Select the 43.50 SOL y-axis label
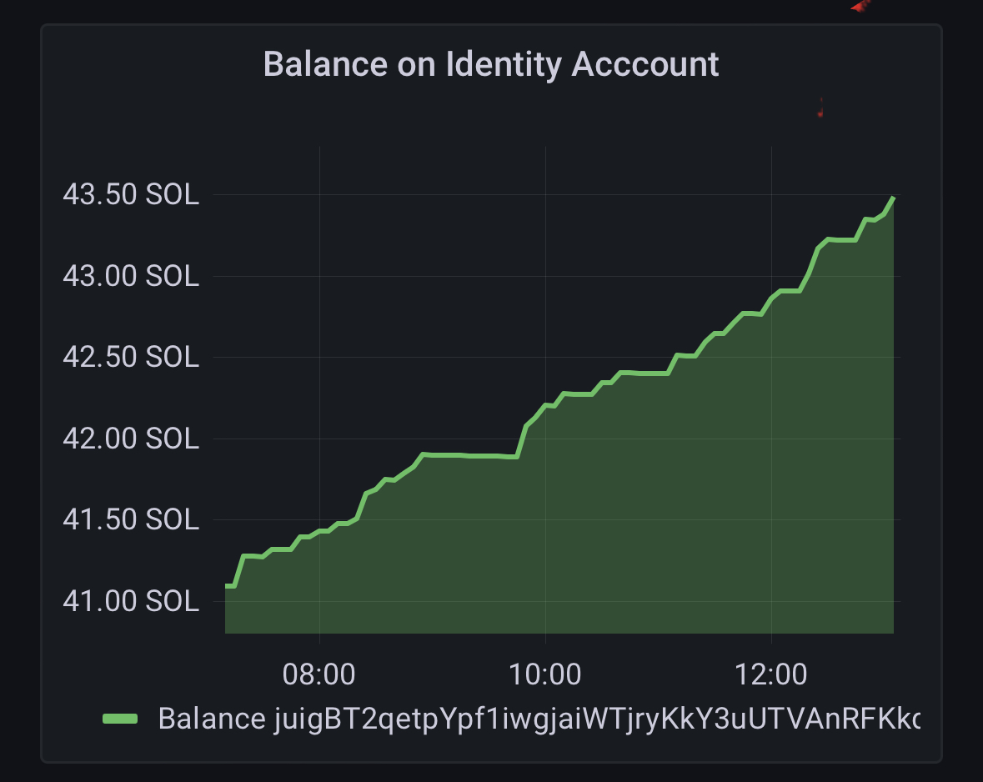The width and height of the screenshot is (983, 782). coord(131,194)
